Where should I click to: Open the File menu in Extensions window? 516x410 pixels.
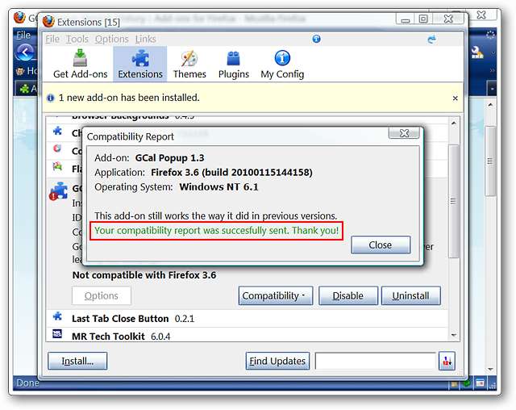(x=52, y=40)
